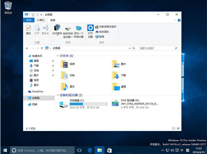Click 添加一个网络位置 ribbon icon
This screenshot has width=207, height=154.
(x=79, y=30)
